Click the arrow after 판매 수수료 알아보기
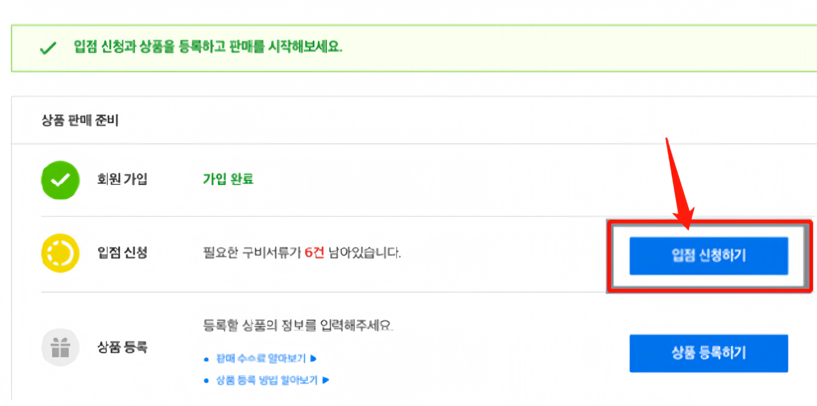817x406 pixels. (313, 358)
